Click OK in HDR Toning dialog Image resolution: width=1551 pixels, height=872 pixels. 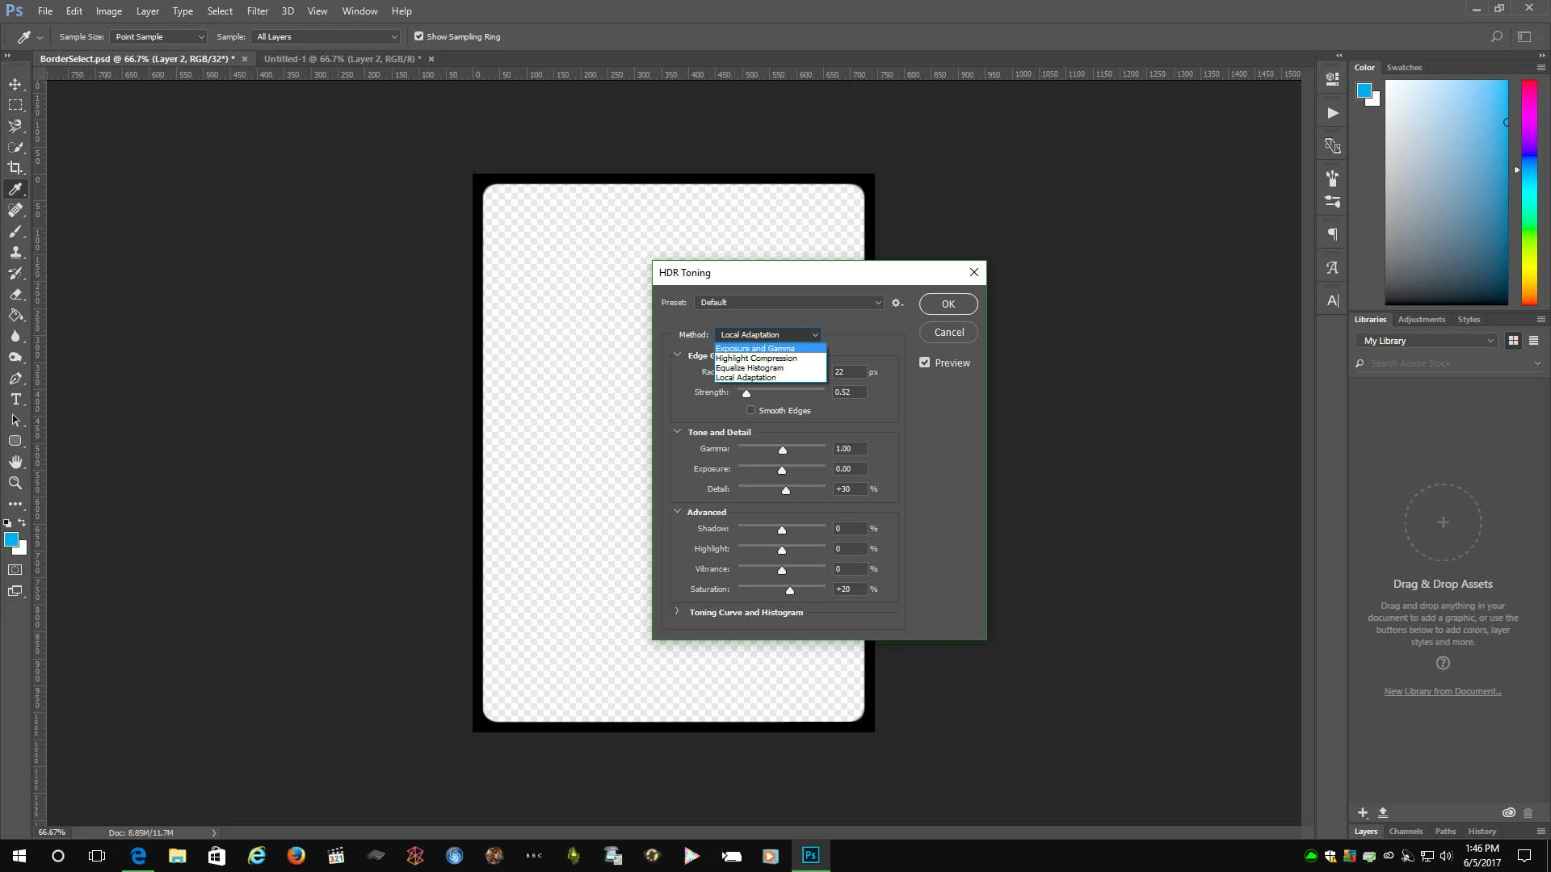pos(948,304)
